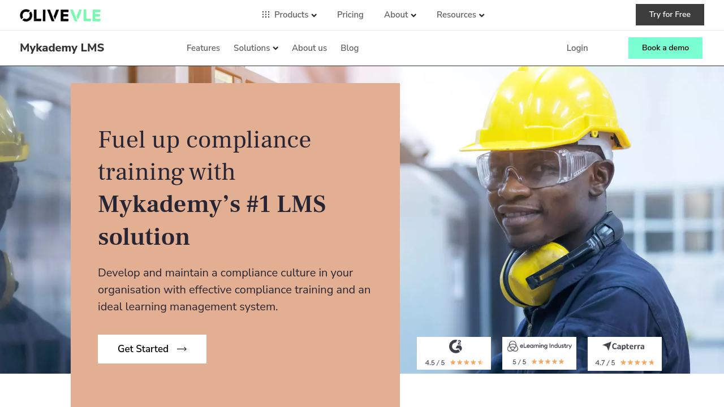Viewport: 724px width, 407px height.
Task: Click the Mykademy LMS title
Action: pos(62,48)
